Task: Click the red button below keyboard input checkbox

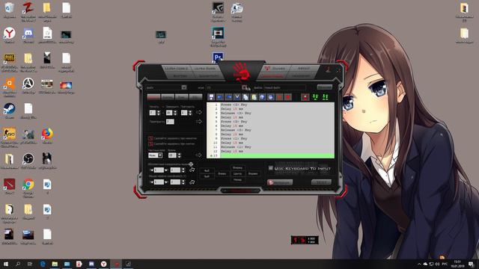Action: tap(279, 182)
